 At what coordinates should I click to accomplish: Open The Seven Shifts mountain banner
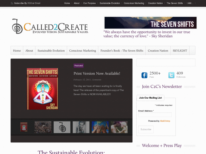click(150, 23)
